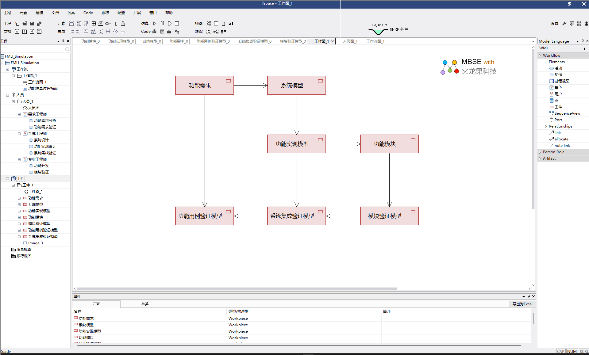The width and height of the screenshot is (589, 355).
Task: Click the settings wrench icon
Action: click(x=564, y=24)
